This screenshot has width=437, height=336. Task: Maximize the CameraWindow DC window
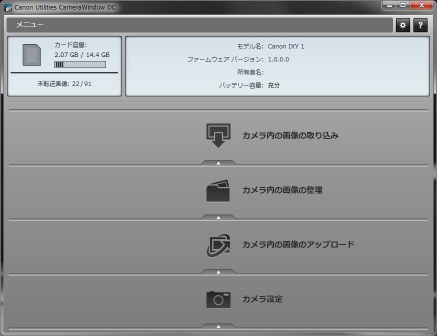(403, 5)
